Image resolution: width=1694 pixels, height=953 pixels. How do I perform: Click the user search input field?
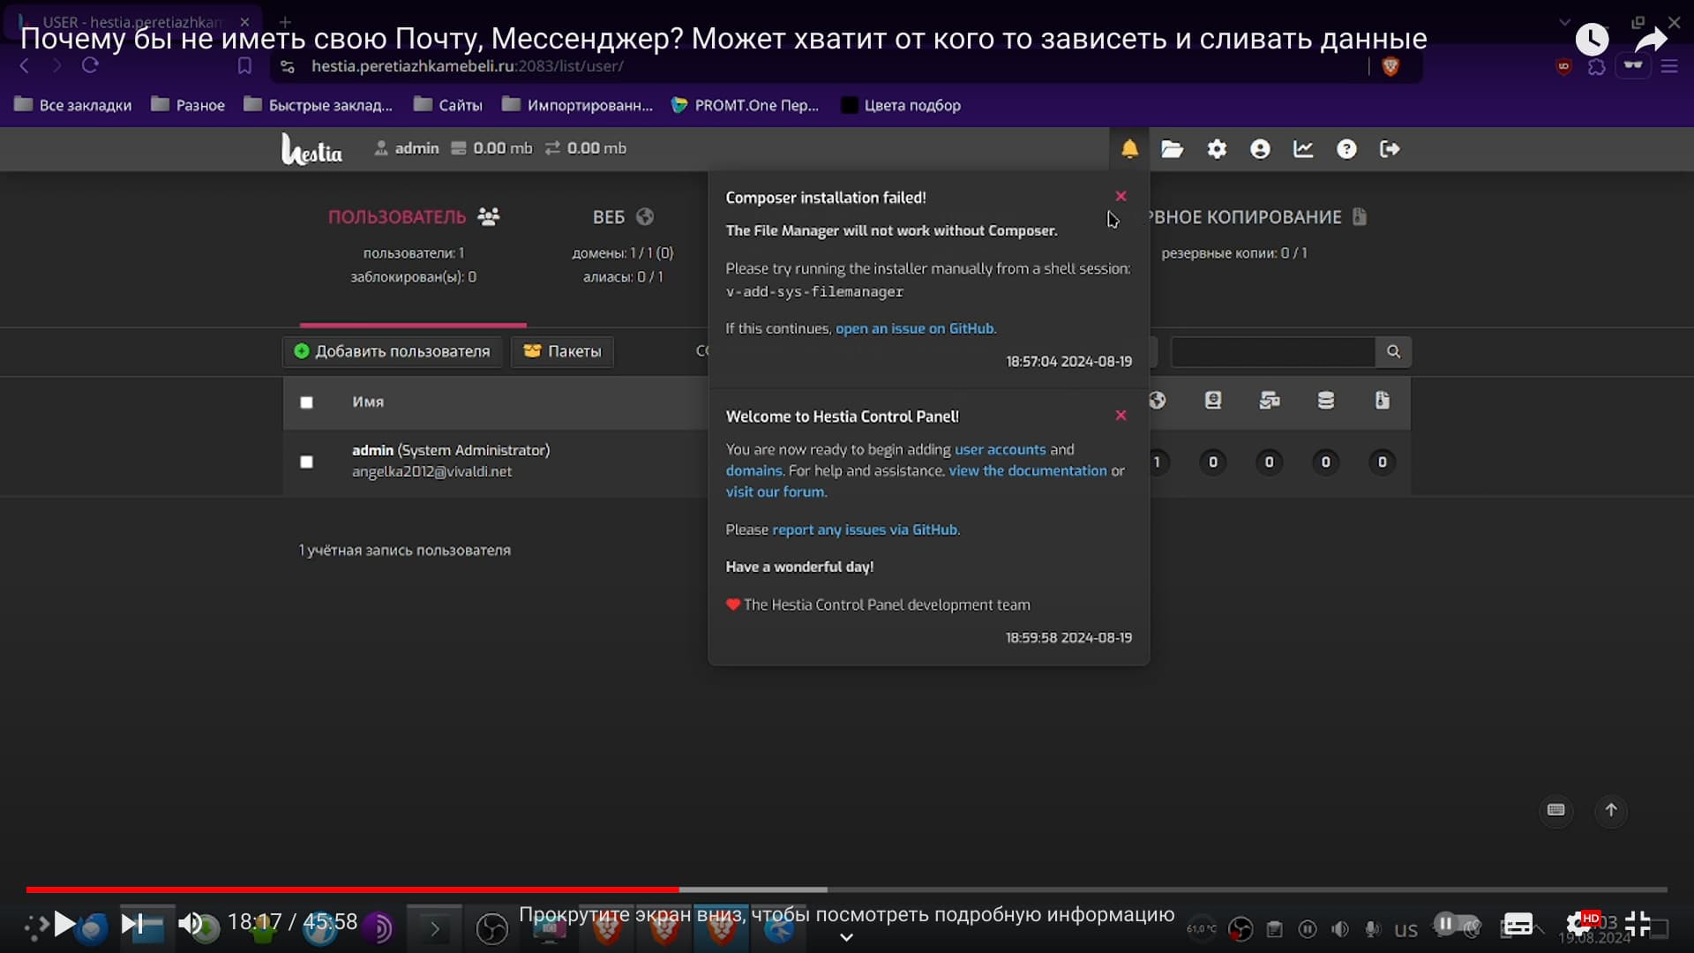[1272, 351]
